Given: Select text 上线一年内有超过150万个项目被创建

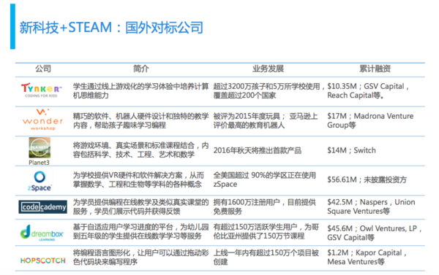Looking at the screenshot, I should coord(266,257).
